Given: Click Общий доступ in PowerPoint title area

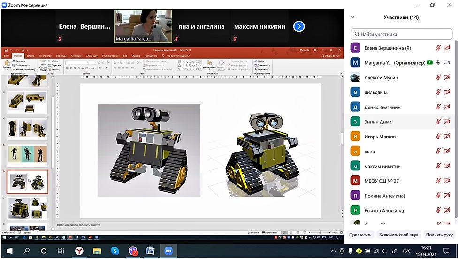Looking at the screenshot, I should (x=330, y=56).
